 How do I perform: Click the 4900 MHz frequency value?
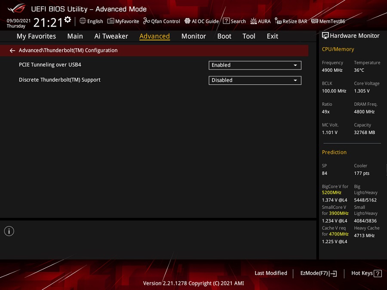tap(332, 70)
